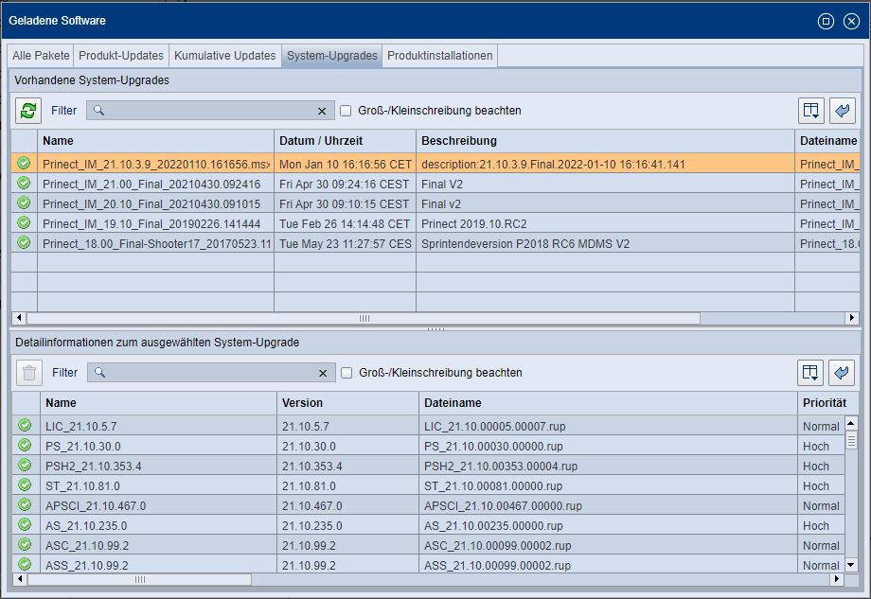Viewport: 871px width, 599px height.
Task: Sort upgrades by Datum / Uhrzeit header
Action: pyautogui.click(x=345, y=141)
